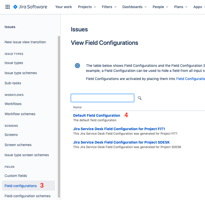Open the Apps menu
Image resolution: width=205 pixels, height=200 pixels.
199,7
